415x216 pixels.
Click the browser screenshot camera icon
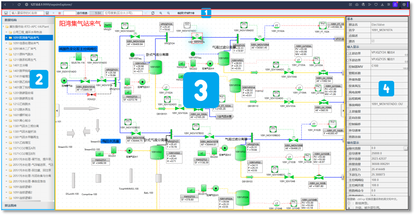357,5
